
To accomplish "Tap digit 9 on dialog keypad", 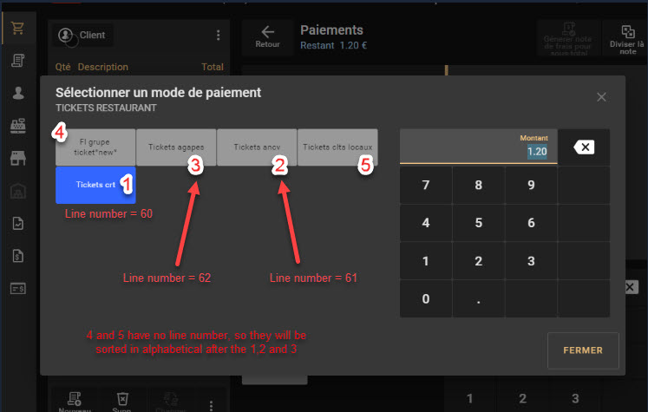I will 532,185.
